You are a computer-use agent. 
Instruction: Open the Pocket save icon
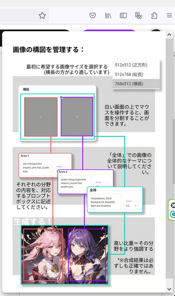pyautogui.click(x=93, y=15)
